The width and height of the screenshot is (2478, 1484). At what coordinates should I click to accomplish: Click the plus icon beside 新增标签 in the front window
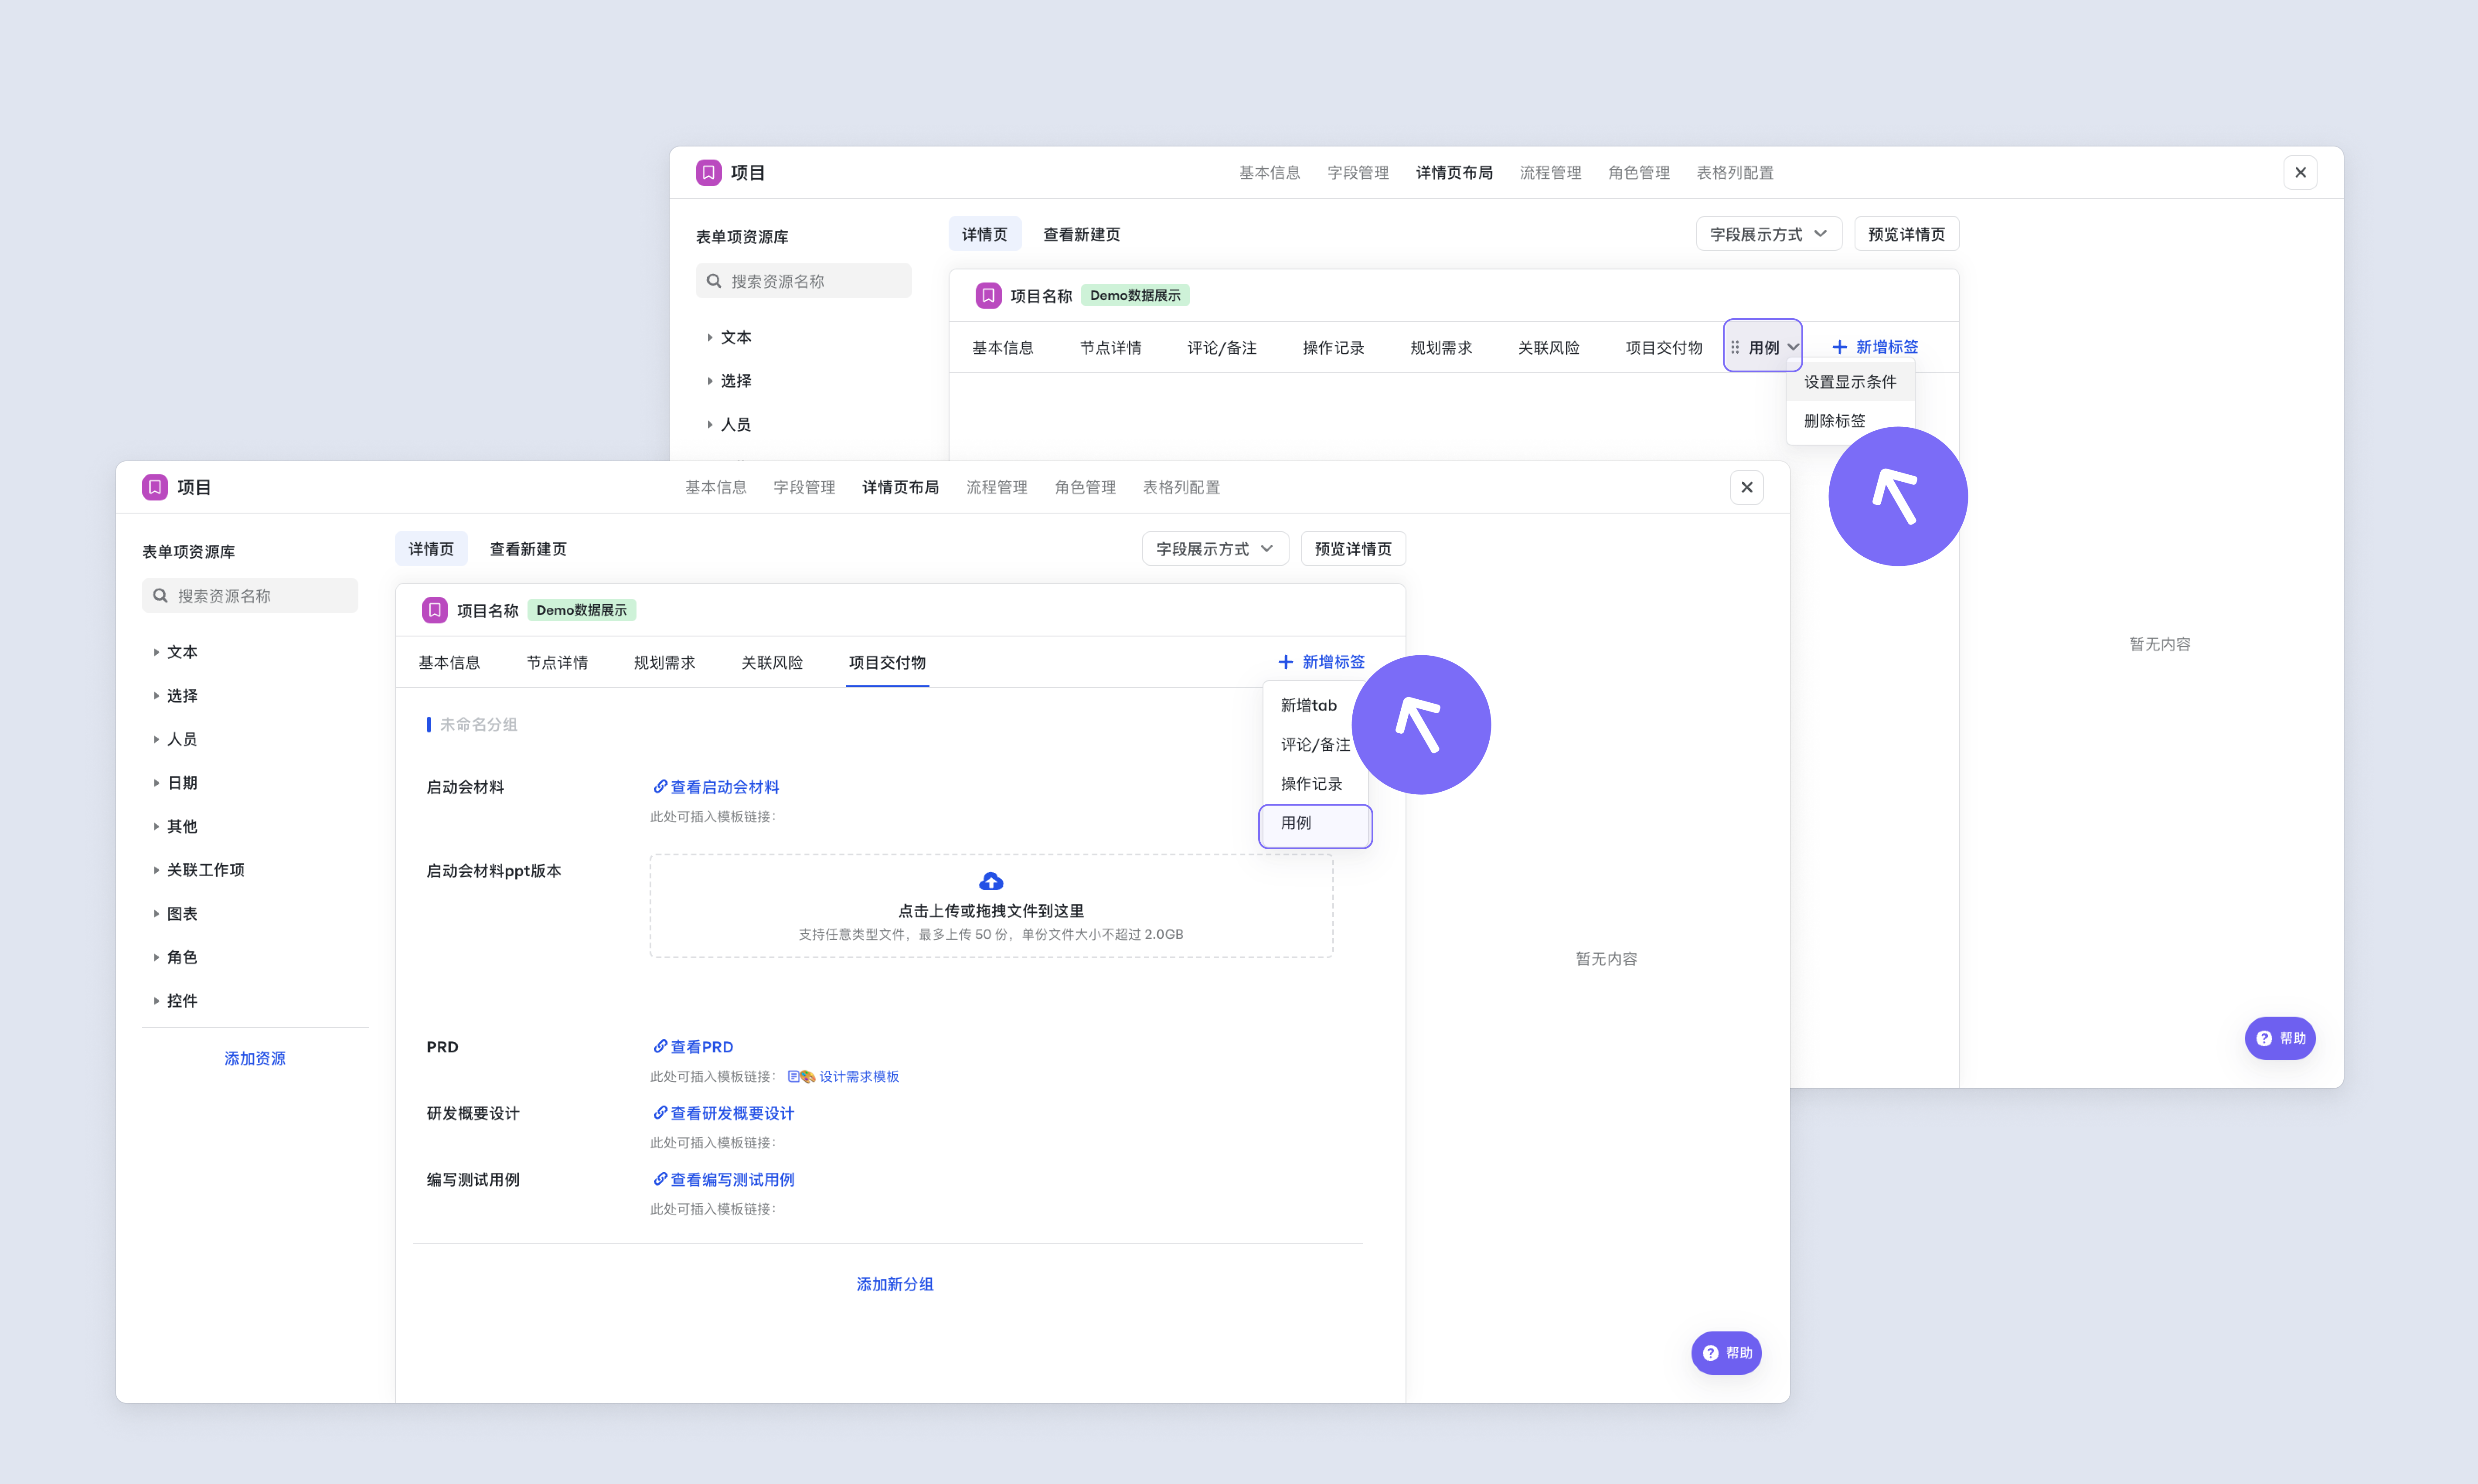(x=1285, y=662)
